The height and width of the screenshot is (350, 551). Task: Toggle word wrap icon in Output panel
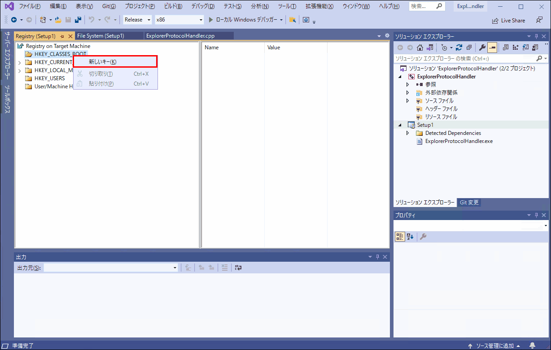click(x=238, y=268)
